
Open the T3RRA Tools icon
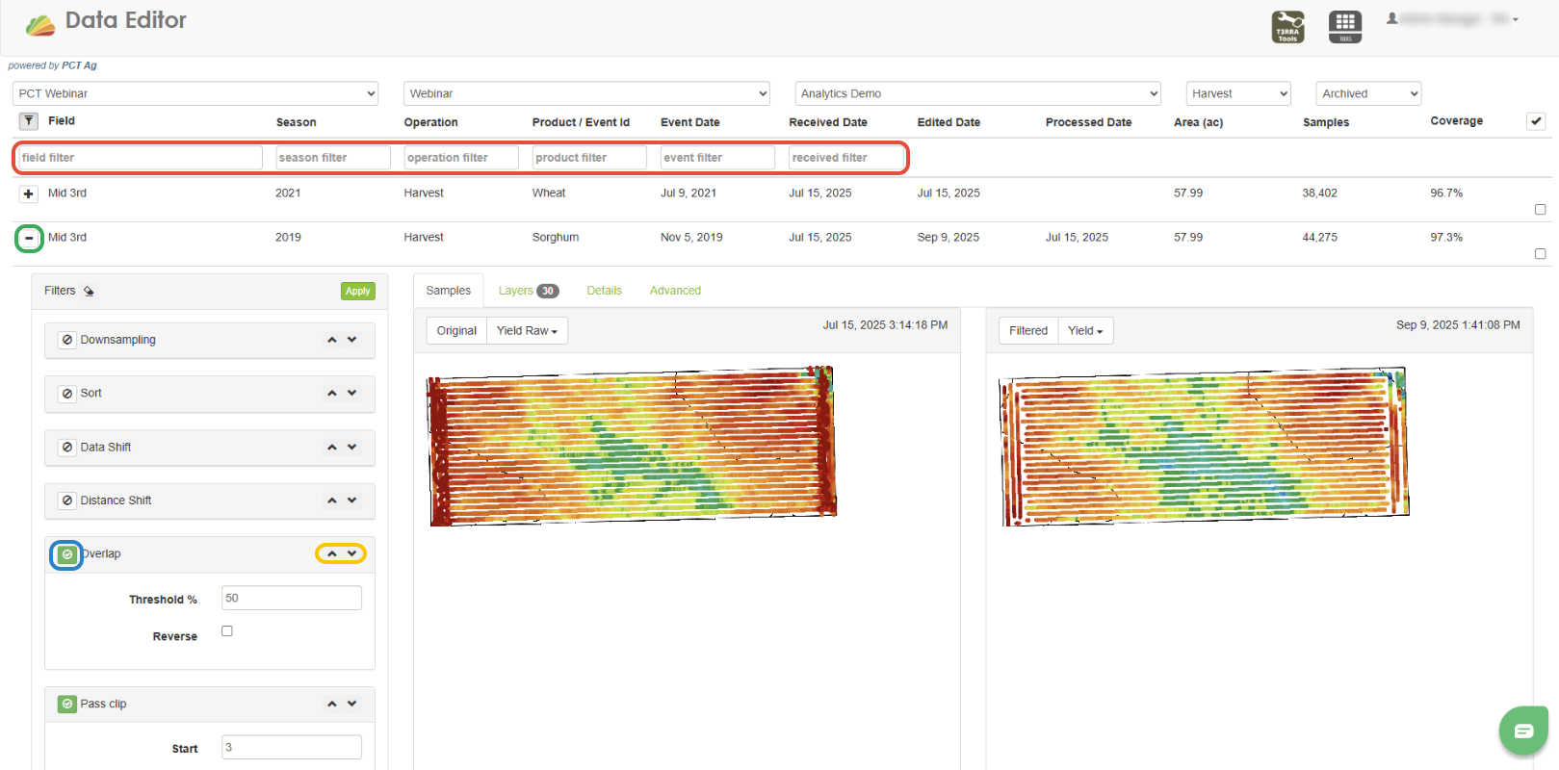(1287, 26)
